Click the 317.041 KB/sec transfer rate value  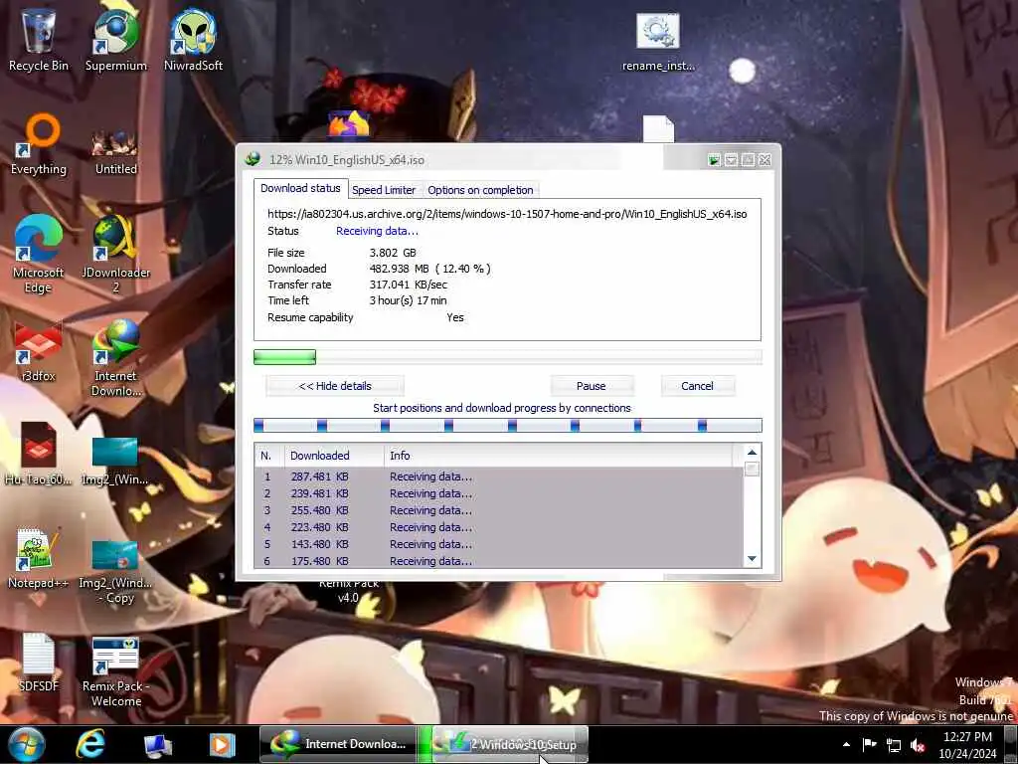click(409, 285)
